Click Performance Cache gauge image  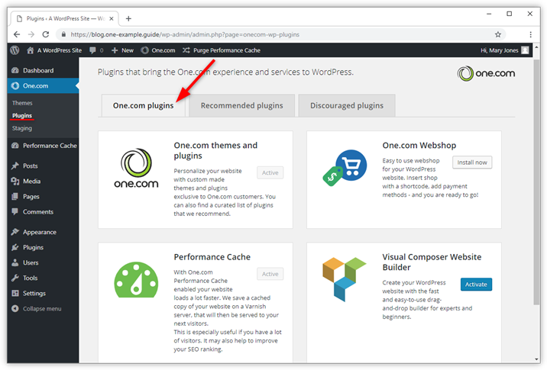pos(136,280)
